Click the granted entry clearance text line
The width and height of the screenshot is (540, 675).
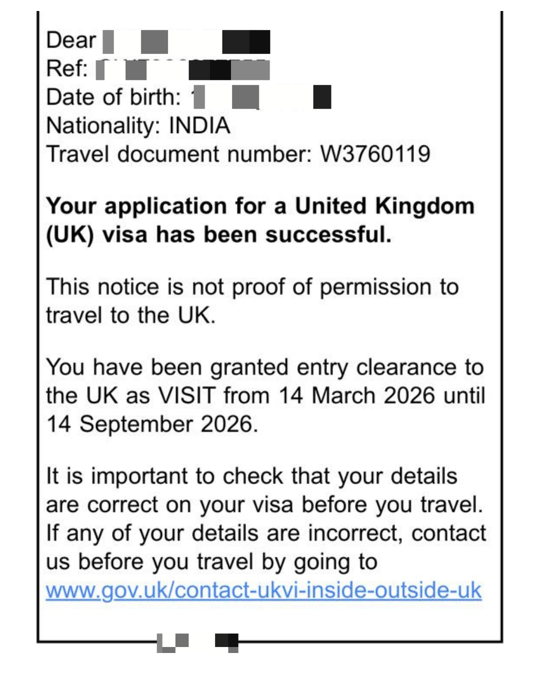point(265,367)
